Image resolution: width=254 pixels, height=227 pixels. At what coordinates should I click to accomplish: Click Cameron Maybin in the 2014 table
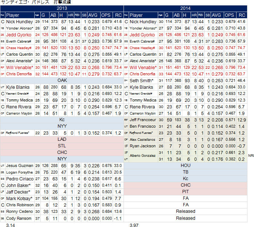[143, 113]
